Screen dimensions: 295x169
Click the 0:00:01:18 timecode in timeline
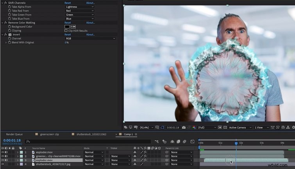(12, 140)
